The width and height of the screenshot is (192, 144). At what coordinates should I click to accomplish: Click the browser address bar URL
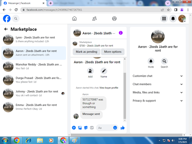55,10
